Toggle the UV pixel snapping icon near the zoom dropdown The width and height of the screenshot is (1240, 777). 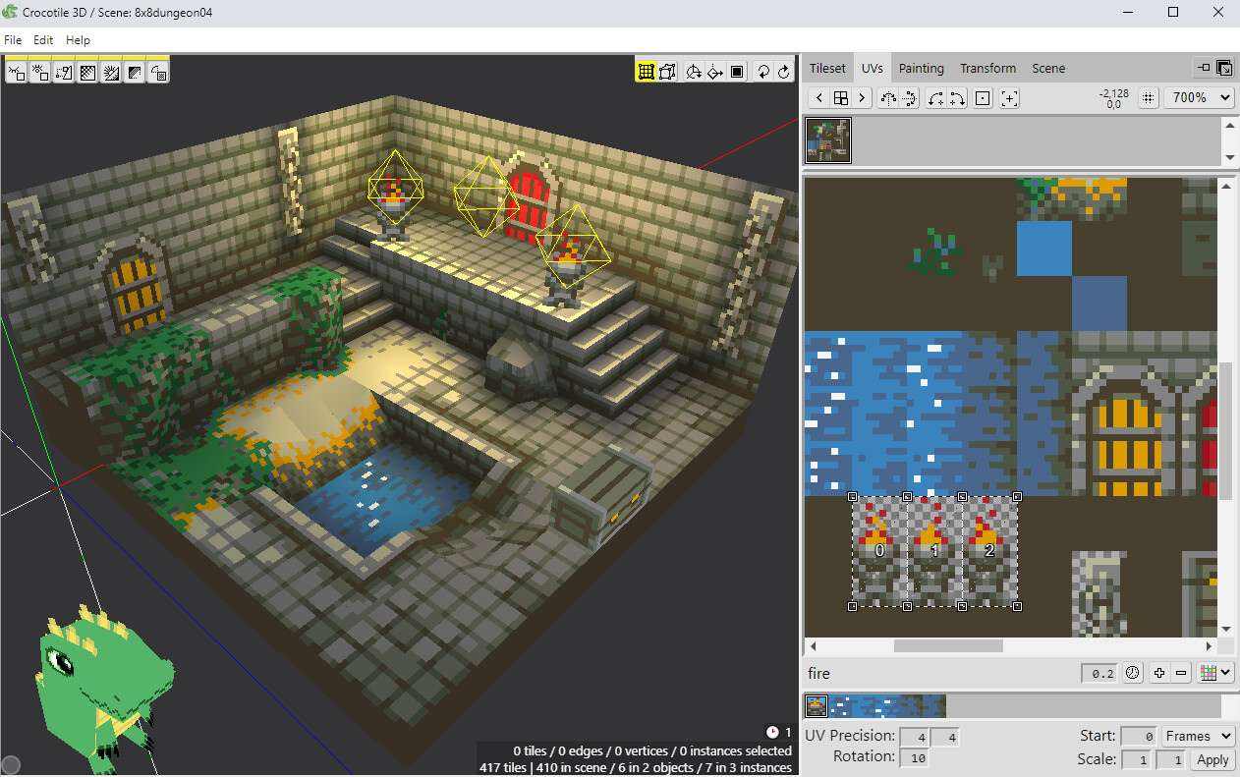(1148, 97)
